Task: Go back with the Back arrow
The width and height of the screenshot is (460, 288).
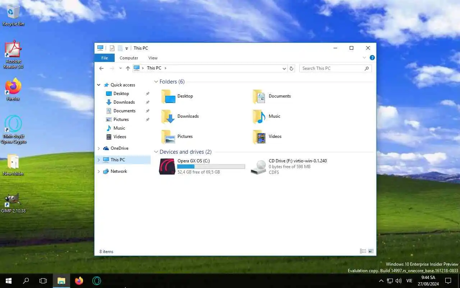Action: [101, 68]
